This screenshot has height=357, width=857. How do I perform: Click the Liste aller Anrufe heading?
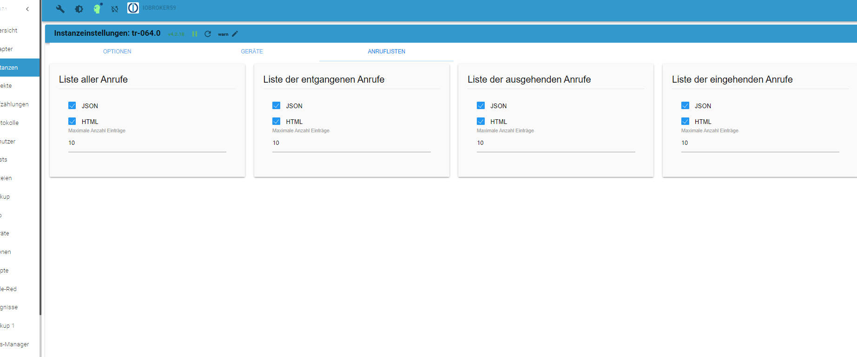click(x=93, y=79)
